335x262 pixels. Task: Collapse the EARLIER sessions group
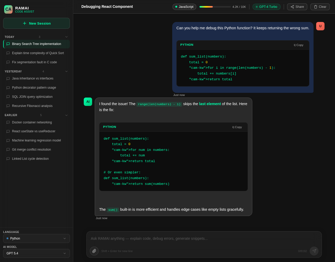pos(66,115)
